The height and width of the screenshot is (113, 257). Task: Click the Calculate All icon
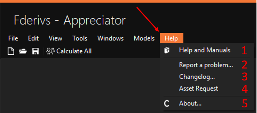click(x=51, y=51)
